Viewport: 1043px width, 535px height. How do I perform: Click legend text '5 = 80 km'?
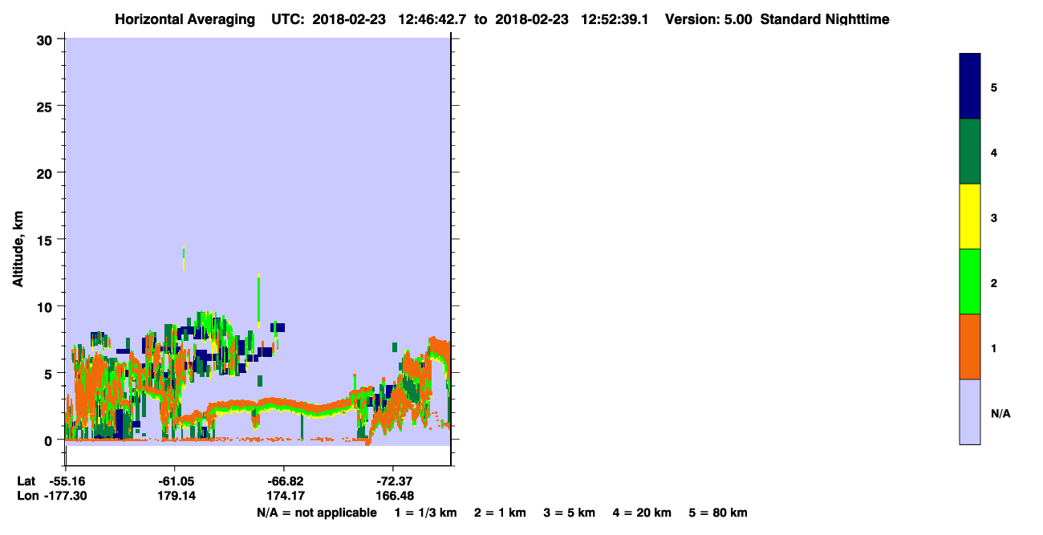(x=718, y=513)
